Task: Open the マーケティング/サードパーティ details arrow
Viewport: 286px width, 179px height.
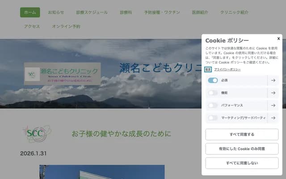Action: coord(273,118)
